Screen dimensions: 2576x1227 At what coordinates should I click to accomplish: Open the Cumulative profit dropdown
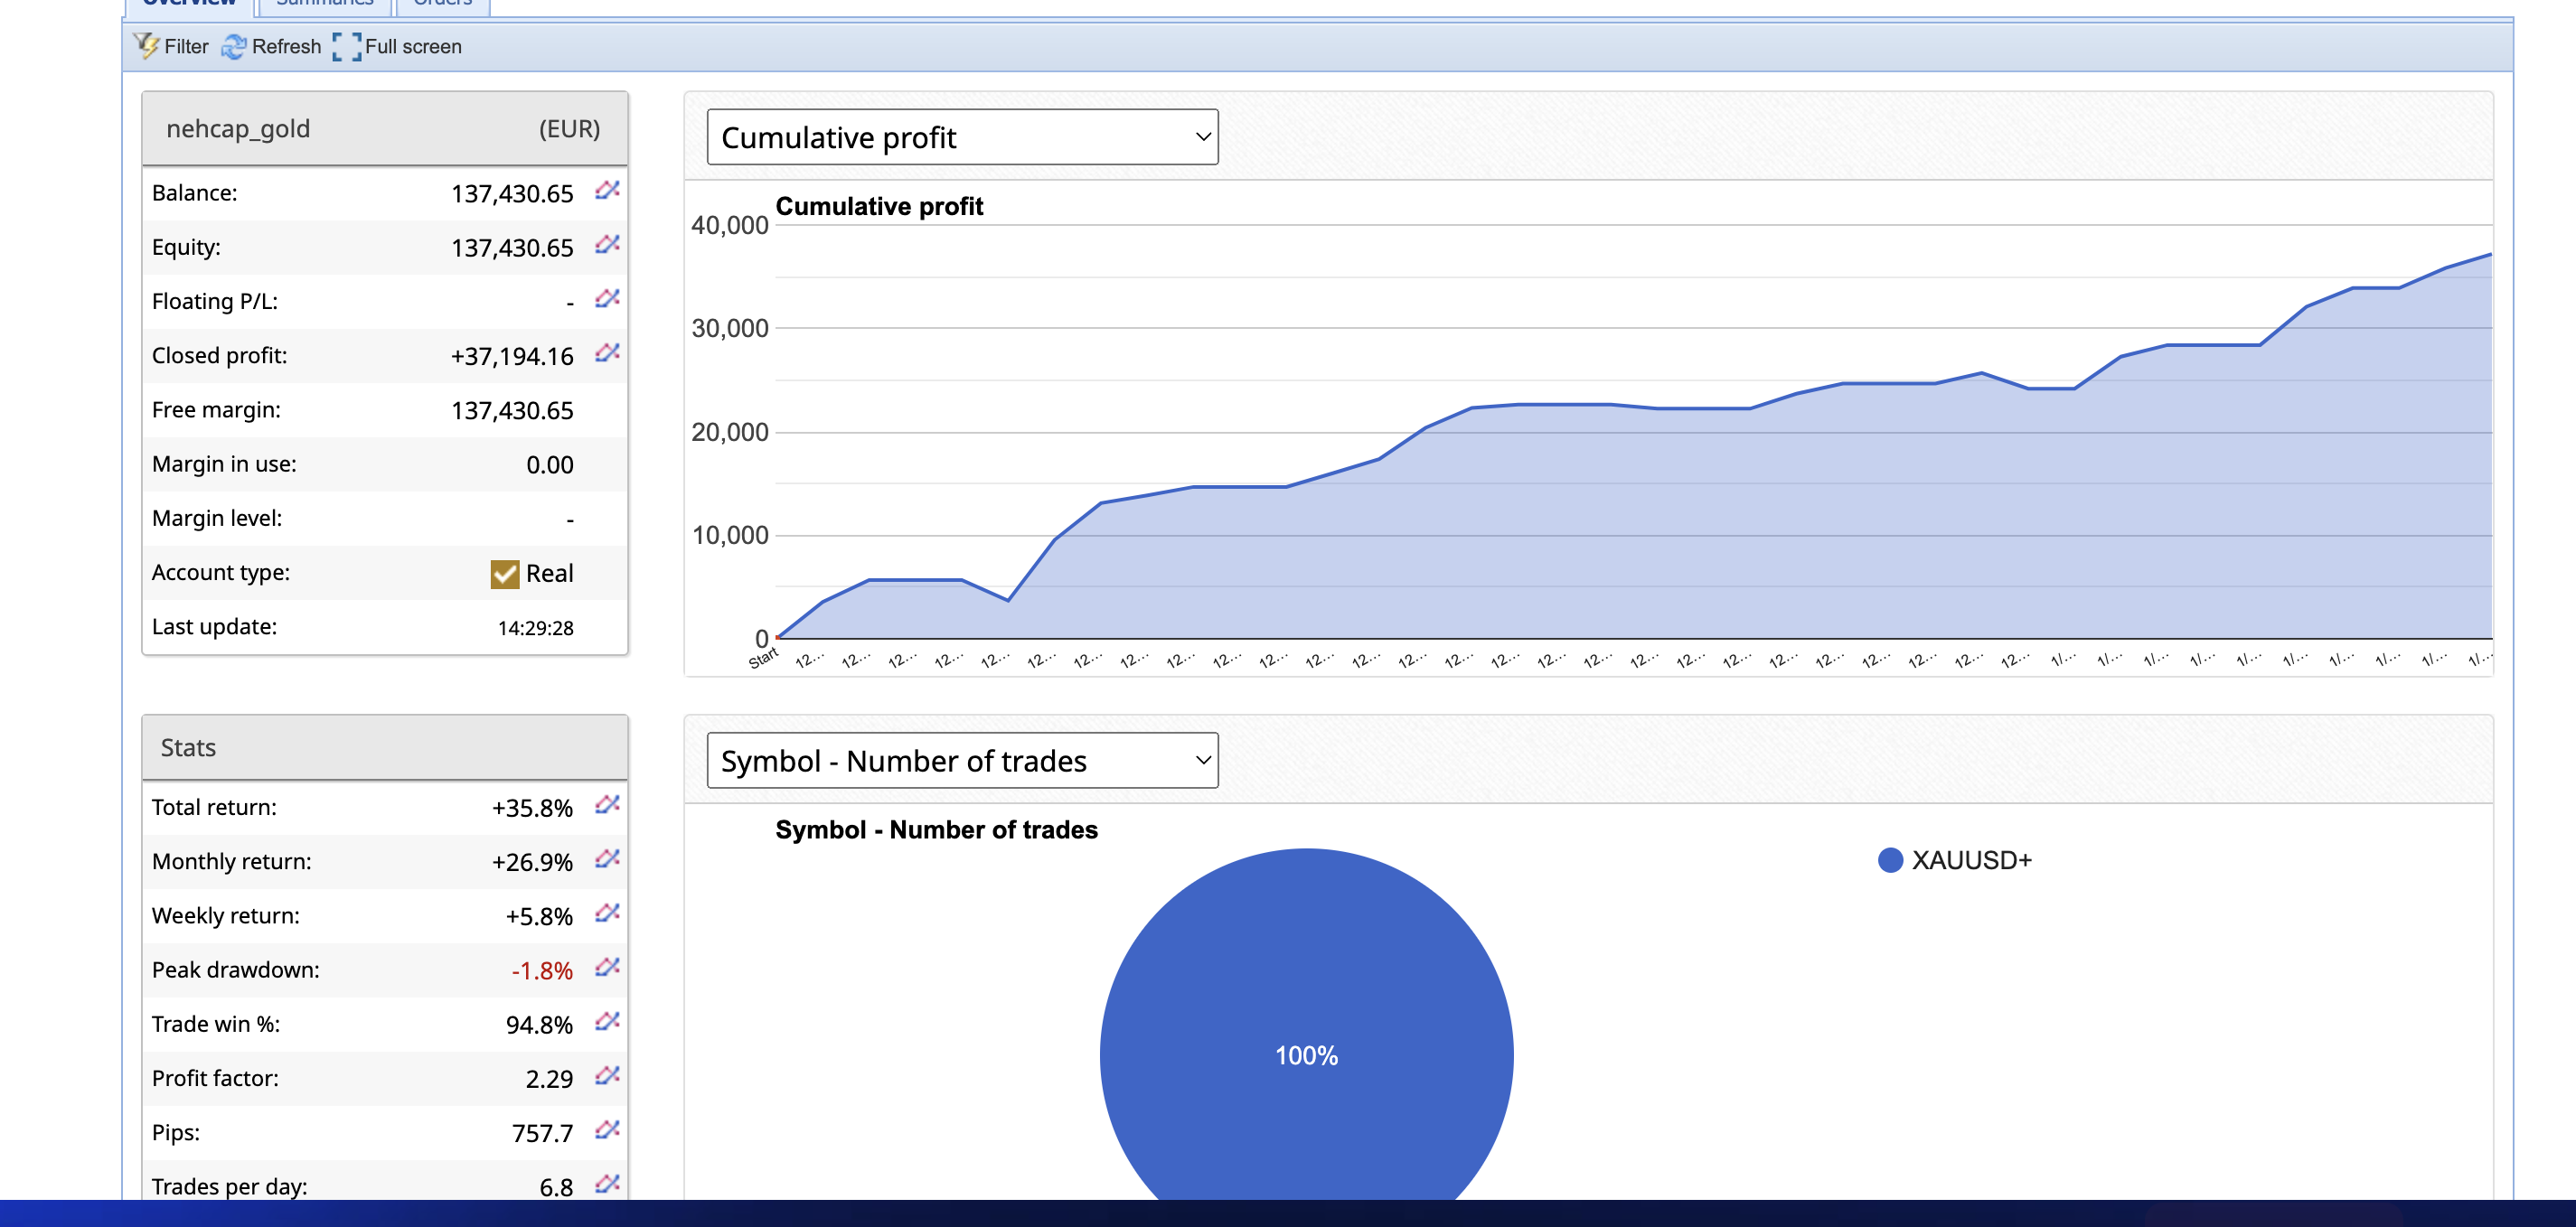(961, 137)
